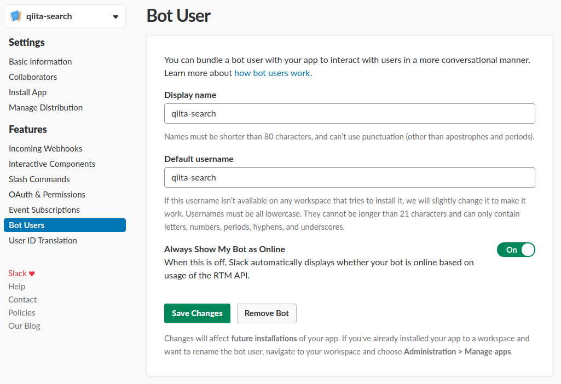The width and height of the screenshot is (561, 384).
Task: Click the 'Always Show My Bot as Online' label
Action: [225, 249]
